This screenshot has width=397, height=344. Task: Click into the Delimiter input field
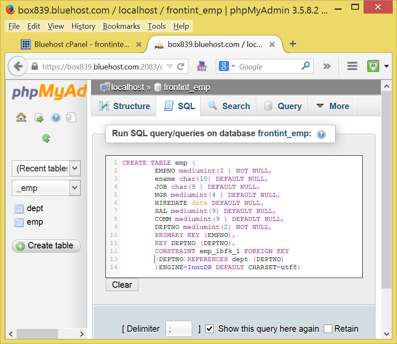(x=179, y=329)
